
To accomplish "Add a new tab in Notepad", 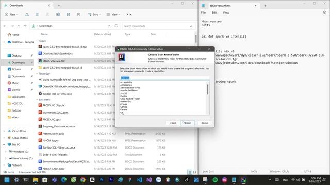I will tap(265, 6).
